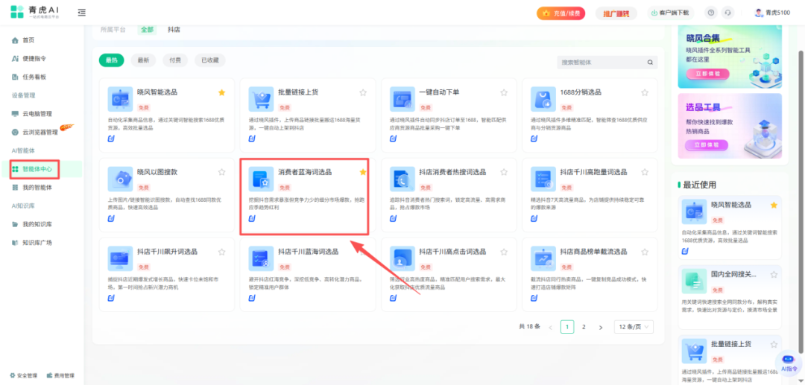The width and height of the screenshot is (805, 385).
Task: Favorite 一键自动下单 with its star
Action: click(x=504, y=92)
